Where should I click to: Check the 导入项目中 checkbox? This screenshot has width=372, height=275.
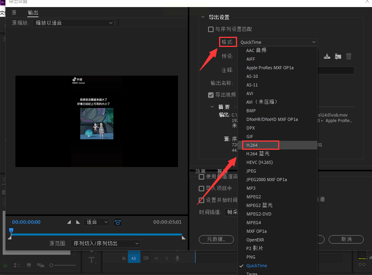click(x=201, y=189)
